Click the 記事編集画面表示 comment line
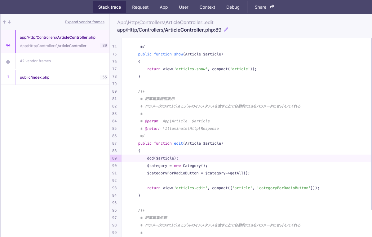372x237 pixels. [x=158, y=99]
